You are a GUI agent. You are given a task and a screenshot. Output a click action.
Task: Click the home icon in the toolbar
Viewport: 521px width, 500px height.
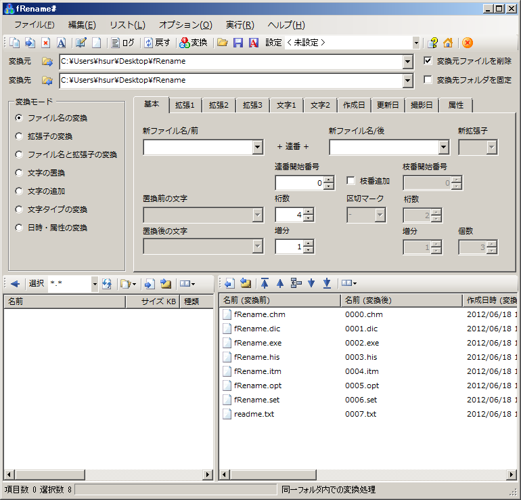tap(448, 43)
